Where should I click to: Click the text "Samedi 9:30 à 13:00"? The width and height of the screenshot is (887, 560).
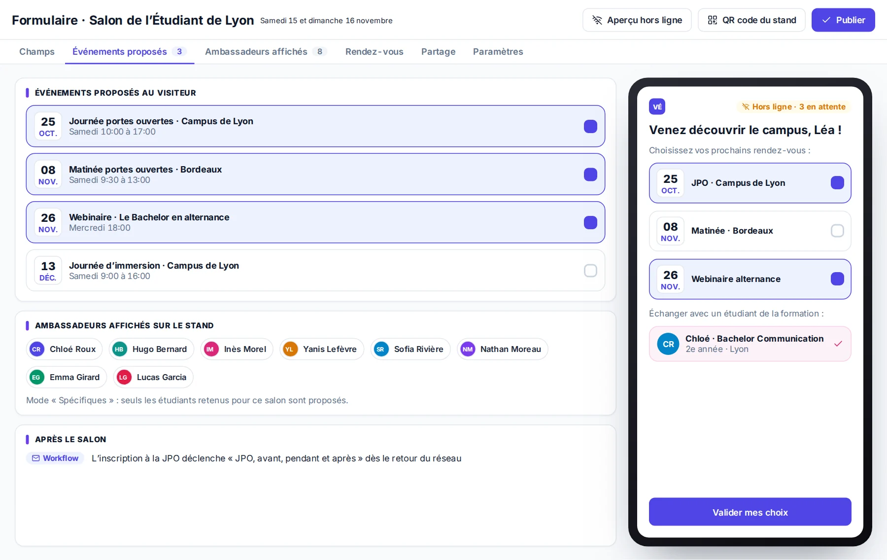pos(109,180)
